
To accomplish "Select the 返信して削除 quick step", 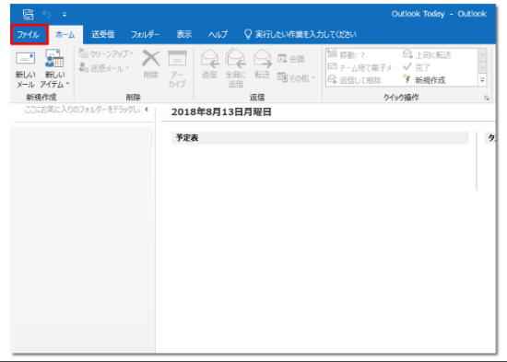I will (354, 80).
